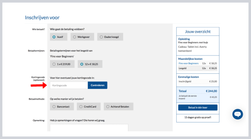Pick the Achteraf Betalen payment option
This screenshot has height=139, width=251.
point(118,106)
